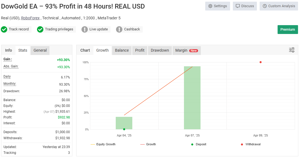Click the Deposits value $1,000.00

click(63, 132)
